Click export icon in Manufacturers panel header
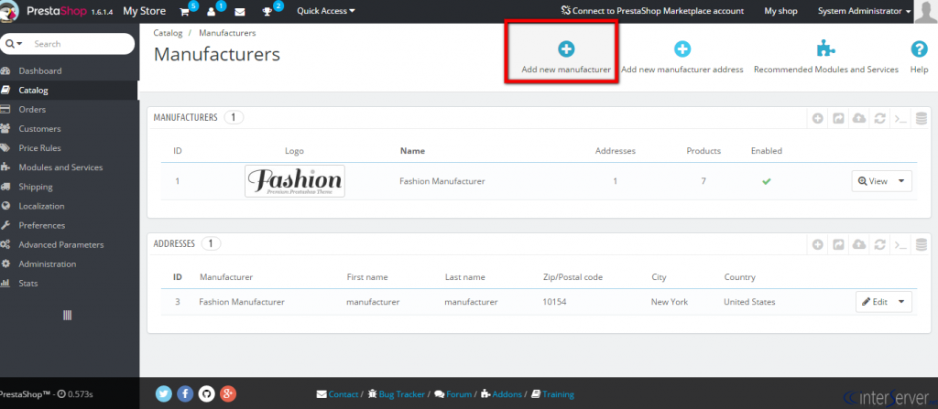Viewport: 938px width, 409px height. [838, 118]
